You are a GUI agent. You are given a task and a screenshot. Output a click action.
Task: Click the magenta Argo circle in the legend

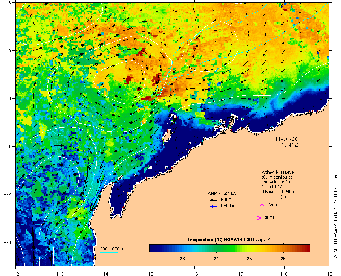tap(262, 205)
